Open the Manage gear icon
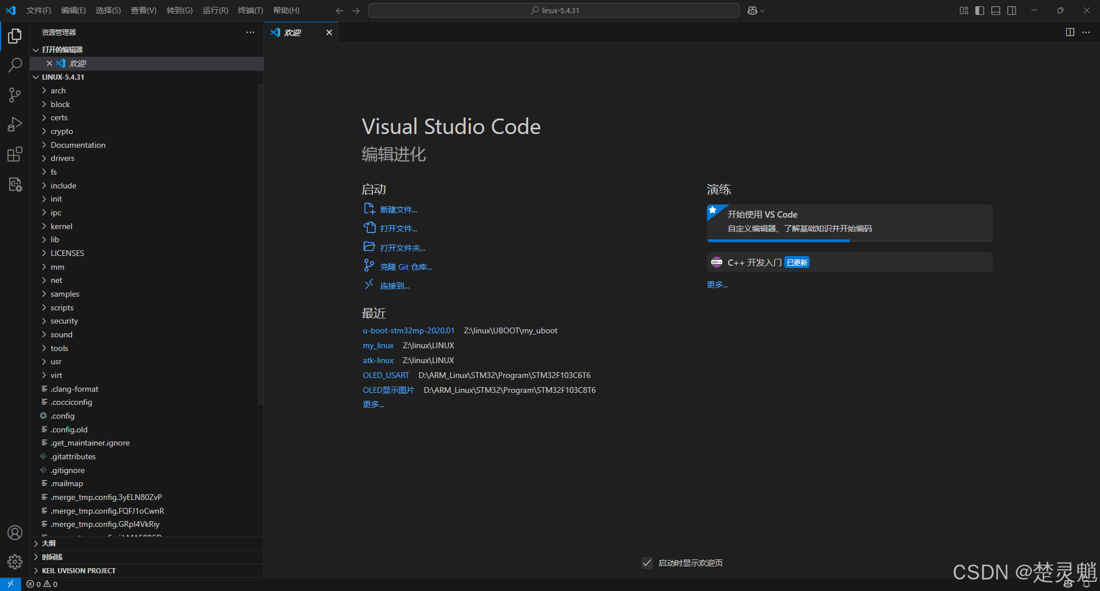1100x591 pixels. point(15,562)
